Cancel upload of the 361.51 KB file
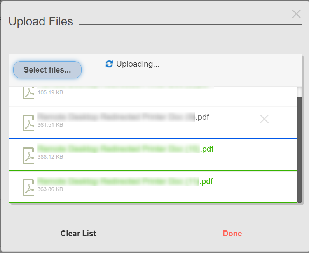Viewport: 309px width, 253px height. point(264,119)
